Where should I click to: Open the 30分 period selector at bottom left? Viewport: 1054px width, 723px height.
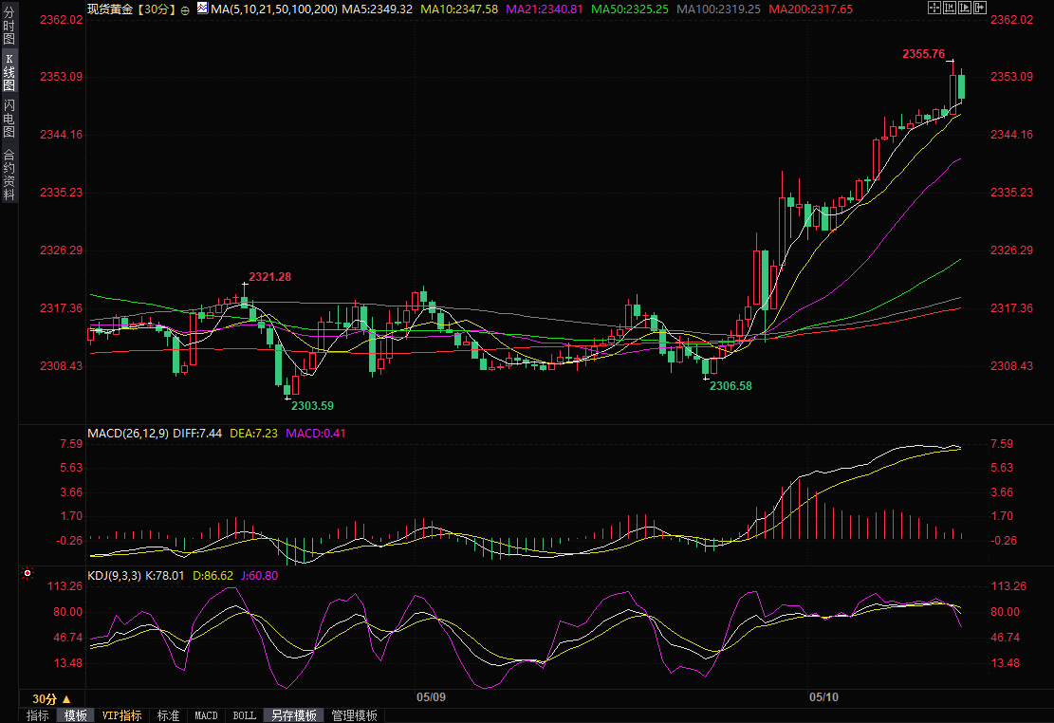coord(46,698)
